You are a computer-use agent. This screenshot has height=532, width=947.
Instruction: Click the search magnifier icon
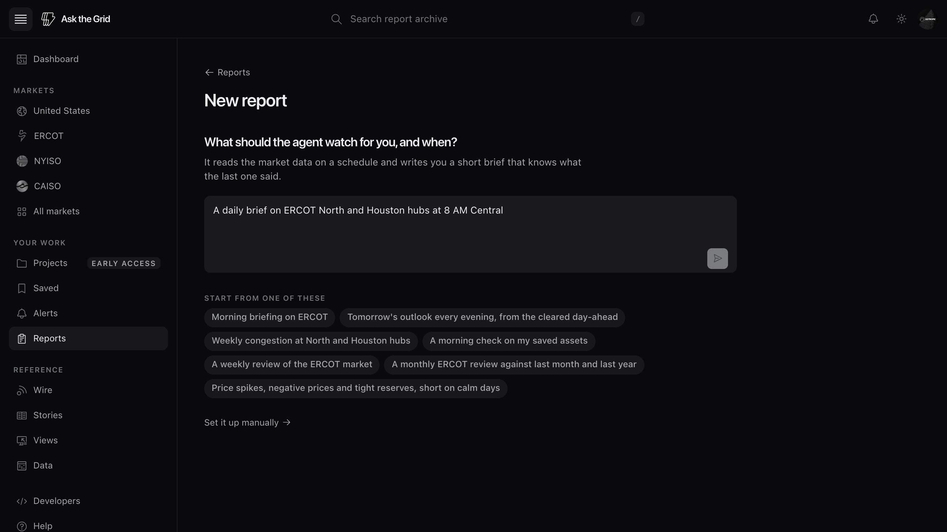336,19
